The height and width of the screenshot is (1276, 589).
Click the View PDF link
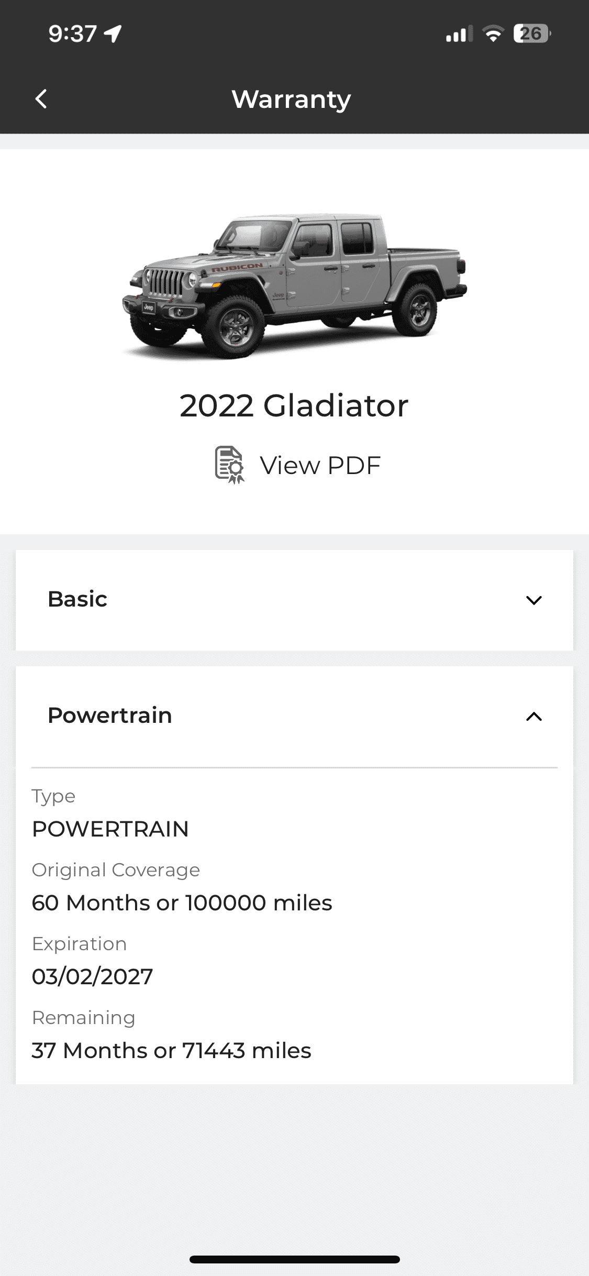320,465
